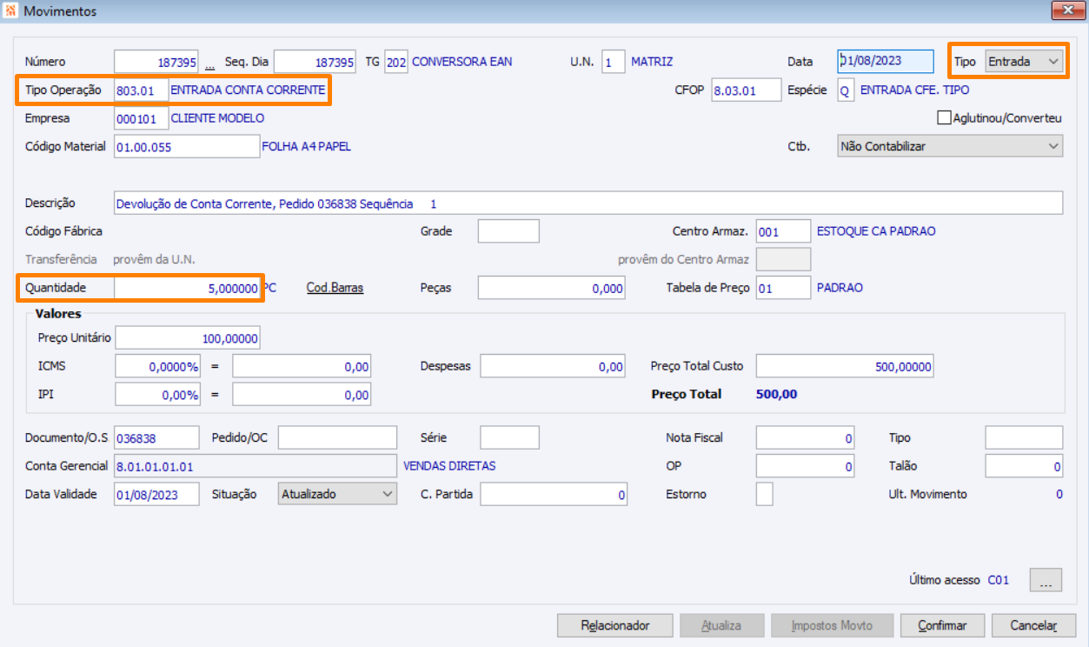
Task: Click the ESTOQUE CA PADRAO text
Action: 876,231
